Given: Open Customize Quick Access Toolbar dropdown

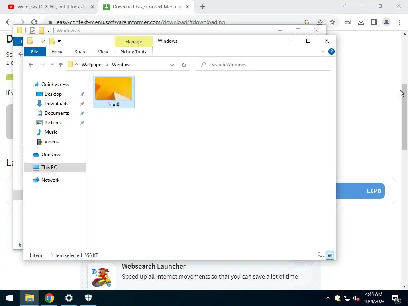Looking at the screenshot, I should coord(59,41).
